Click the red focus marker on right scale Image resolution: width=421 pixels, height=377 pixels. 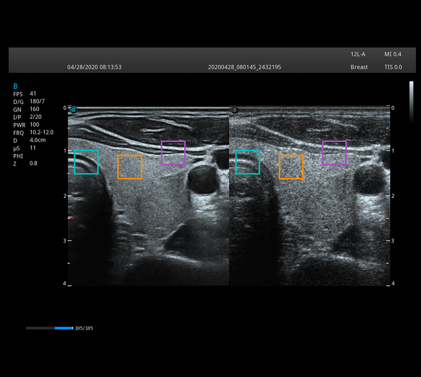pos(386,218)
